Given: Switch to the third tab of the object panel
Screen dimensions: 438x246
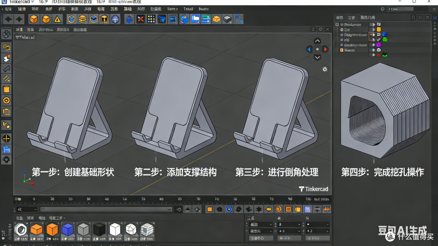Looking at the screenshot, I should click(x=367, y=17).
